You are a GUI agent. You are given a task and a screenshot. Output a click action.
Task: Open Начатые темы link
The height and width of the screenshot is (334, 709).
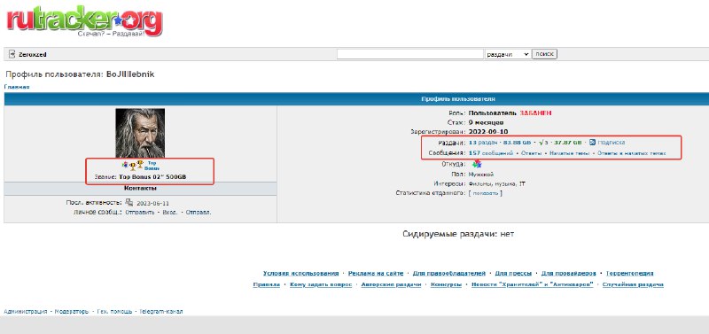point(570,153)
